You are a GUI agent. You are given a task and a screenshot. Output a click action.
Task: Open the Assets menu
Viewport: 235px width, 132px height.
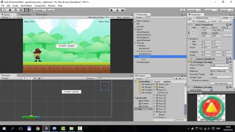(15, 6)
